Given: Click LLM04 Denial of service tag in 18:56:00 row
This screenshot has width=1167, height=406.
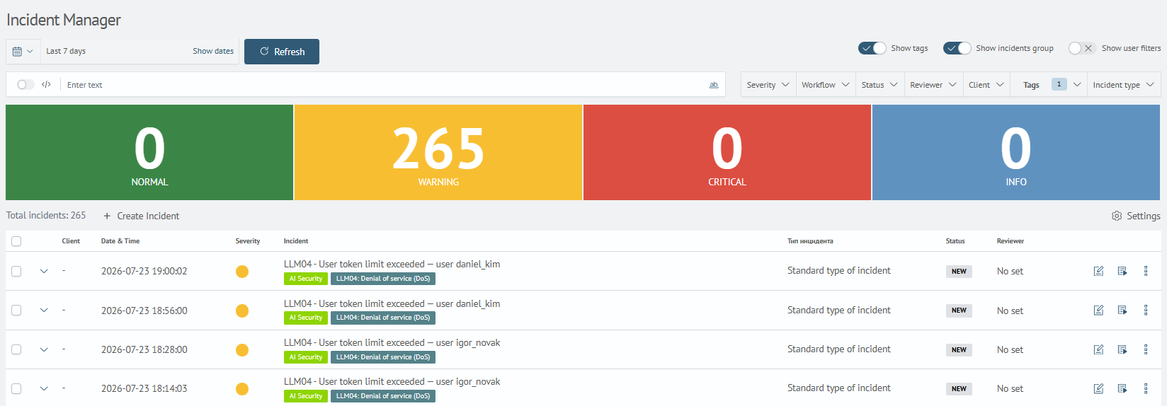Looking at the screenshot, I should 383,318.
